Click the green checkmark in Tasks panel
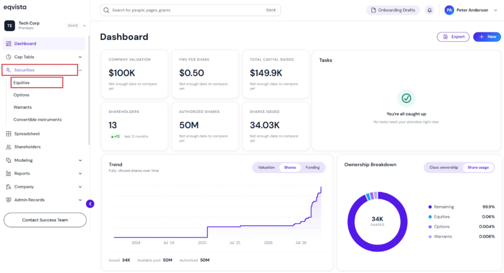The height and width of the screenshot is (273, 504). click(406, 98)
